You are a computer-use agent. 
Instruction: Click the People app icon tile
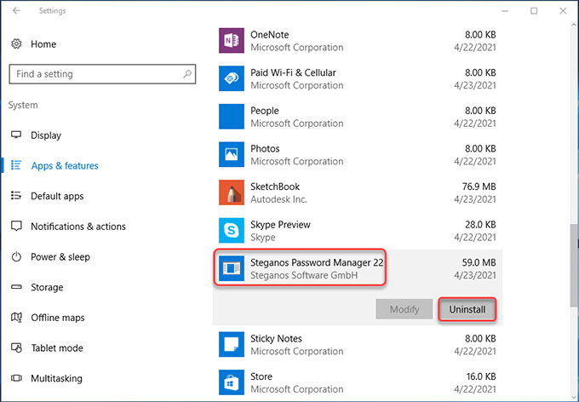pos(231,117)
